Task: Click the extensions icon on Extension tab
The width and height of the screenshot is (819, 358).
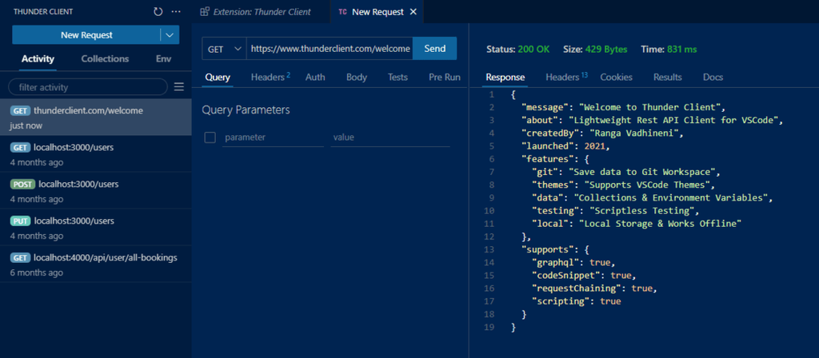Action: [x=205, y=12]
